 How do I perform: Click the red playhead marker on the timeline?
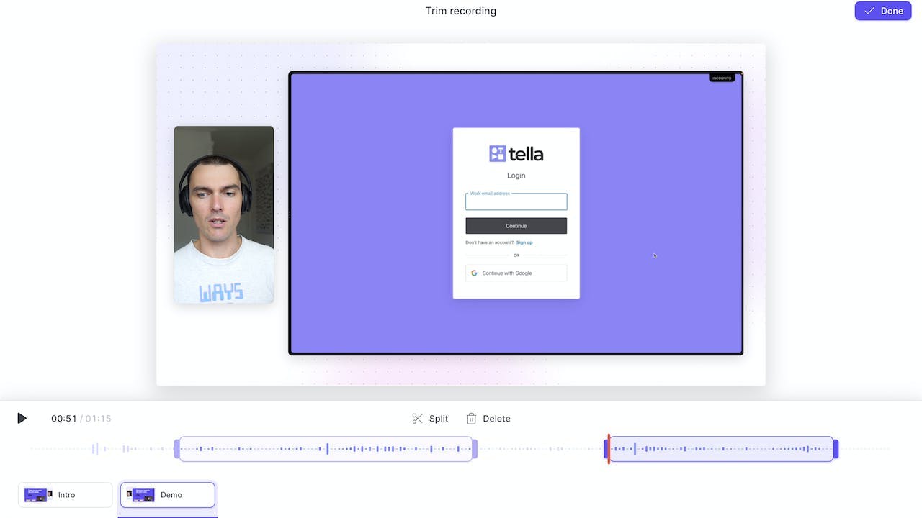(609, 448)
